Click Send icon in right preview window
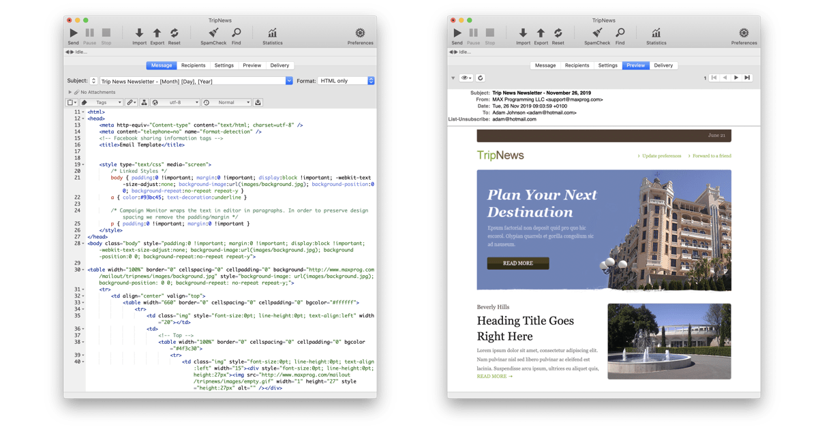818x429 pixels. pos(457,33)
